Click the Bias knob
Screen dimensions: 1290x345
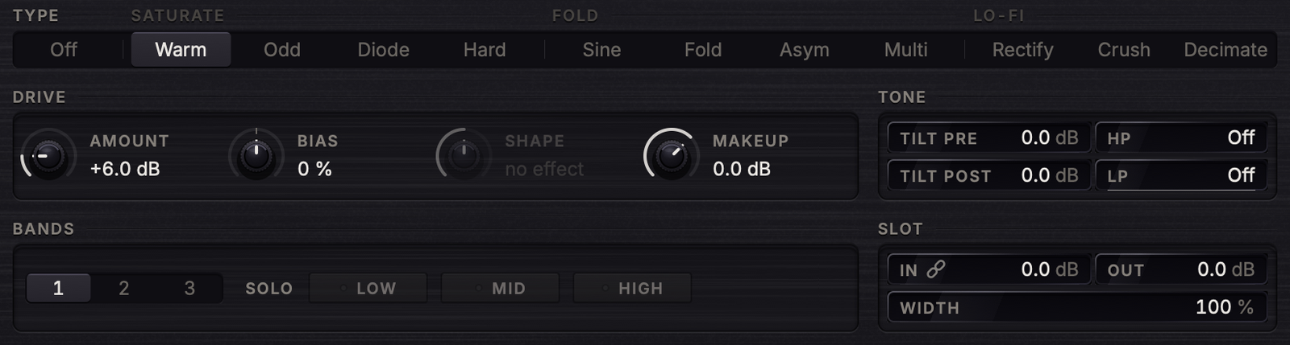coord(256,154)
